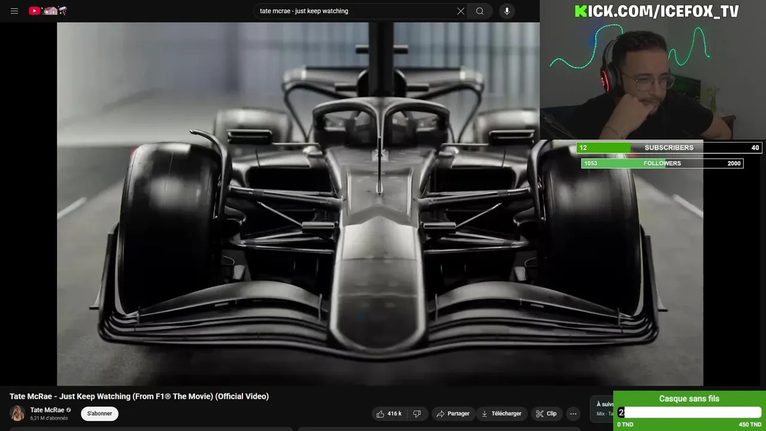Click the FOLLOWERS goal bar overlay
766x431 pixels.
pyautogui.click(x=662, y=163)
